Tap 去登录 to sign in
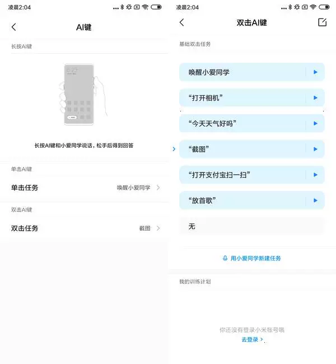The image size is (336, 364). click(x=252, y=339)
